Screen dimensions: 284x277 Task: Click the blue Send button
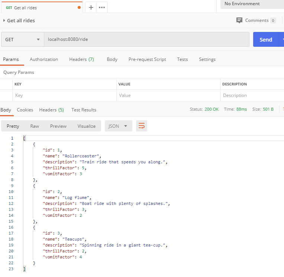(x=265, y=39)
